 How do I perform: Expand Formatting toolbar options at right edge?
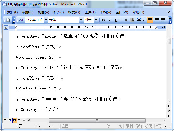pyautogui.click(x=170, y=20)
